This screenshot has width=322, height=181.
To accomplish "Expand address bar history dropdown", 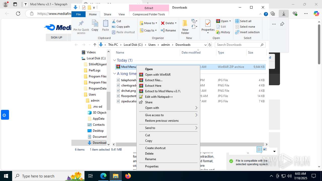I will (x=205, y=45).
